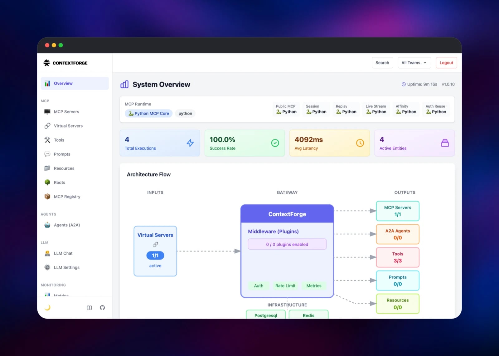Screen dimensions: 499x356
Task: Click the Agents (A2A) robot icon
Action: (47, 225)
